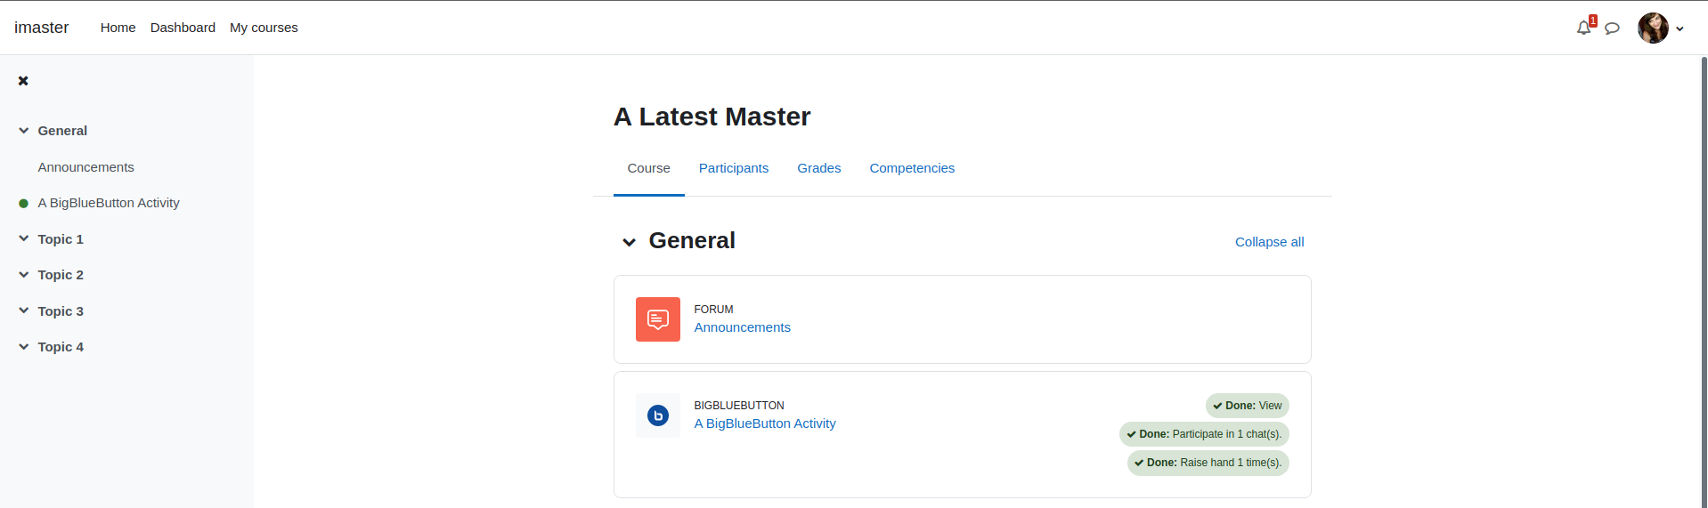Collapse General in the course index
1708x508 pixels.
[x=24, y=131]
